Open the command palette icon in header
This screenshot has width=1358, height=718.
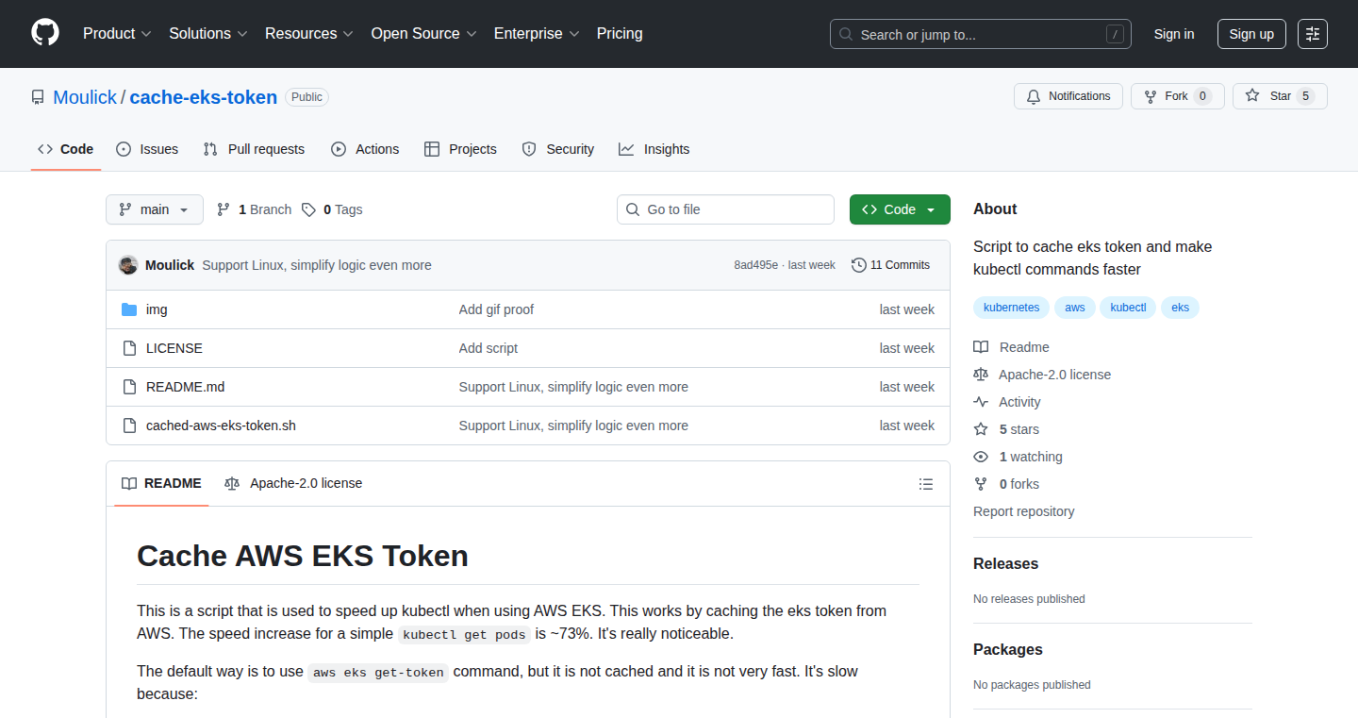point(1313,34)
